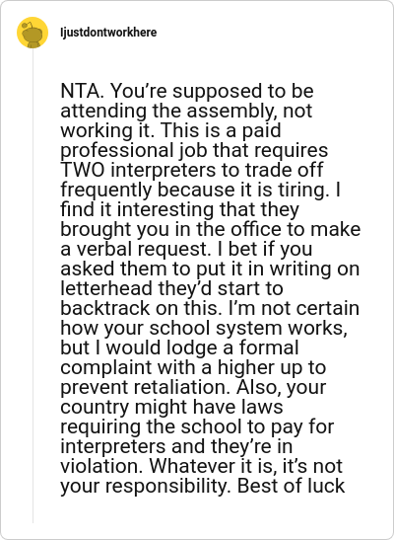Click the text 'prevent retaliation'
The width and height of the screenshot is (394, 540).
click(145, 388)
